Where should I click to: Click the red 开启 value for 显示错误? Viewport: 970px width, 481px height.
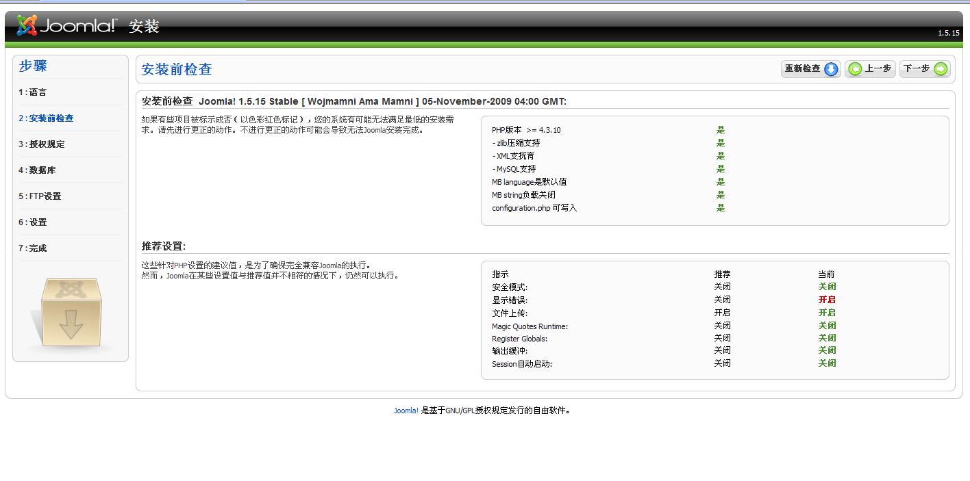pos(827,300)
